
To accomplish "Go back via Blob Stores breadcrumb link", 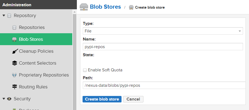I will point(105,7).
